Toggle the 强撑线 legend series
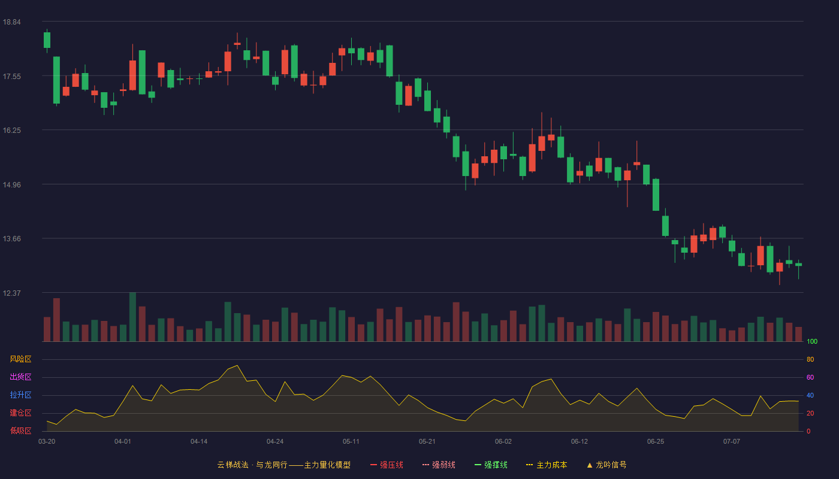Image resolution: width=839 pixels, height=479 pixels. point(491,465)
